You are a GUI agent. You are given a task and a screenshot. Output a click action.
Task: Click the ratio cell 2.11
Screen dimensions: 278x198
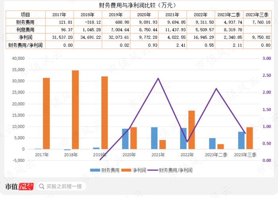pyautogui.click(x=237, y=45)
